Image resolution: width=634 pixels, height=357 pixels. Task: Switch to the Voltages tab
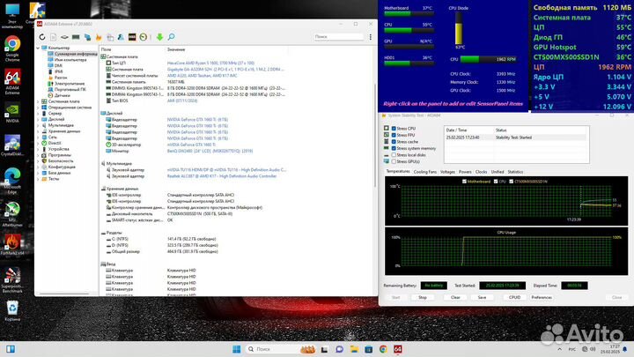click(x=447, y=172)
